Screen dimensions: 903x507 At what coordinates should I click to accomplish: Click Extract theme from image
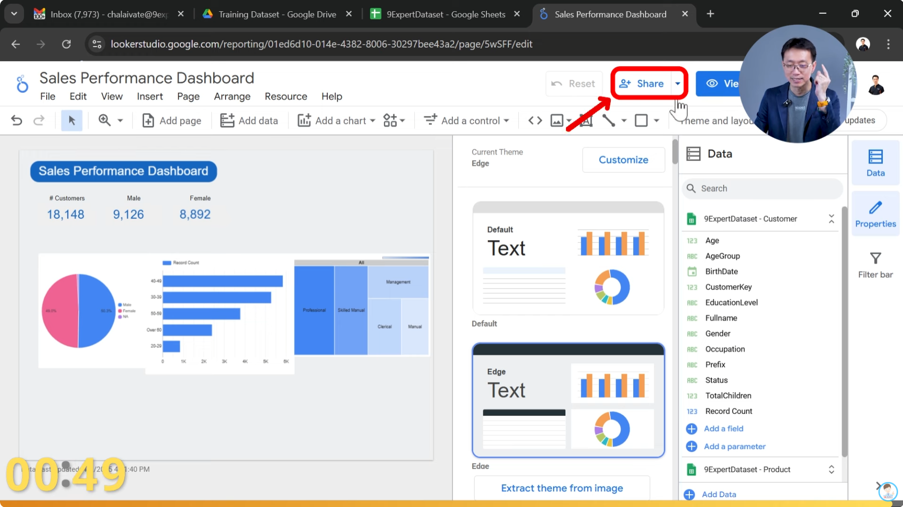point(562,487)
